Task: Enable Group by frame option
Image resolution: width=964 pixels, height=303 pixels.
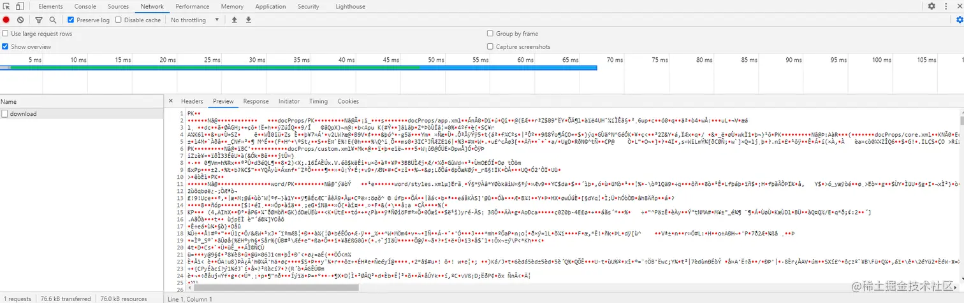Action: coord(490,34)
